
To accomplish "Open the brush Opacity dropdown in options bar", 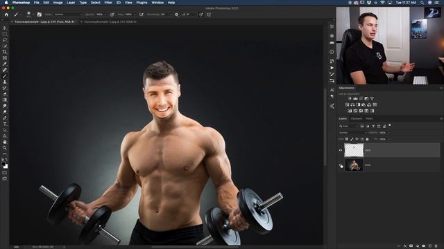I will (105, 15).
